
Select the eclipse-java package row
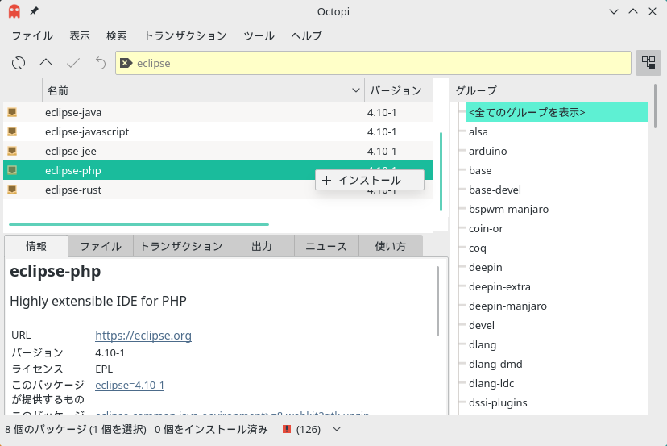coord(218,112)
